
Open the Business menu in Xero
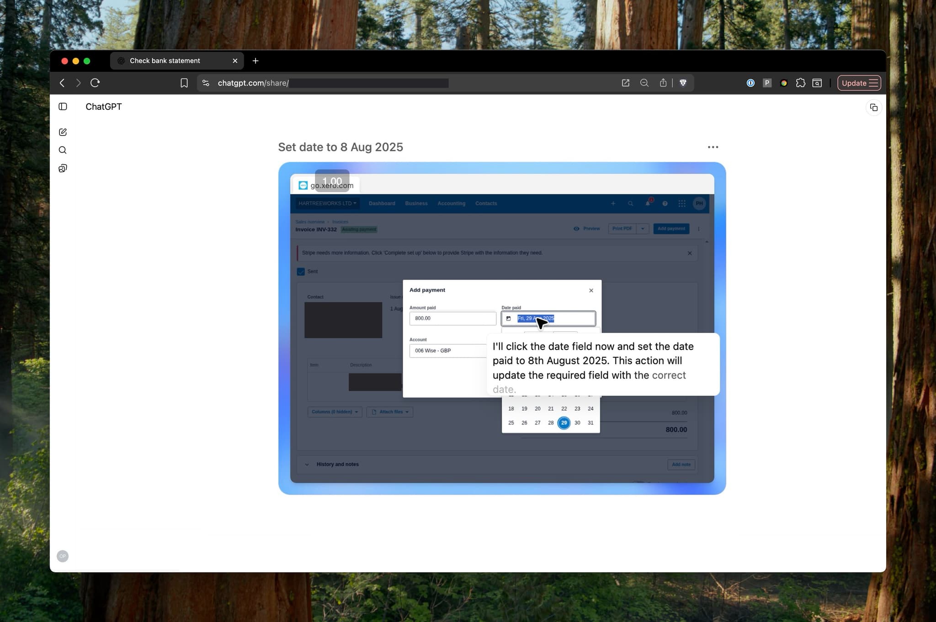[x=416, y=204]
